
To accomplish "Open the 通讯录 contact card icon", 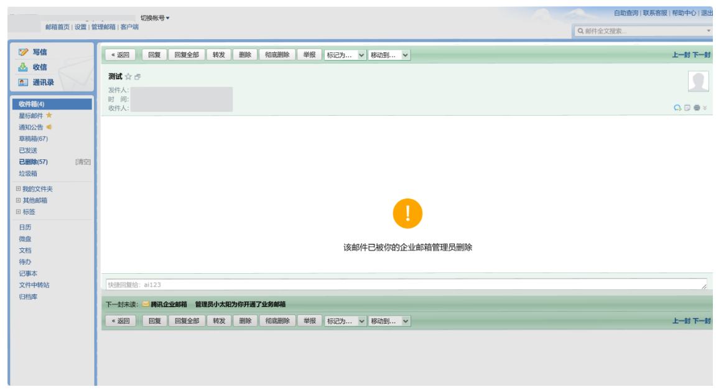I will [x=23, y=82].
